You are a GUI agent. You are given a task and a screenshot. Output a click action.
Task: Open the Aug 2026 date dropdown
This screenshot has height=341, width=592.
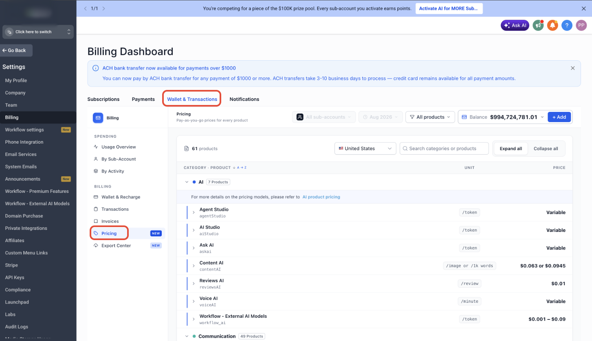pos(381,117)
